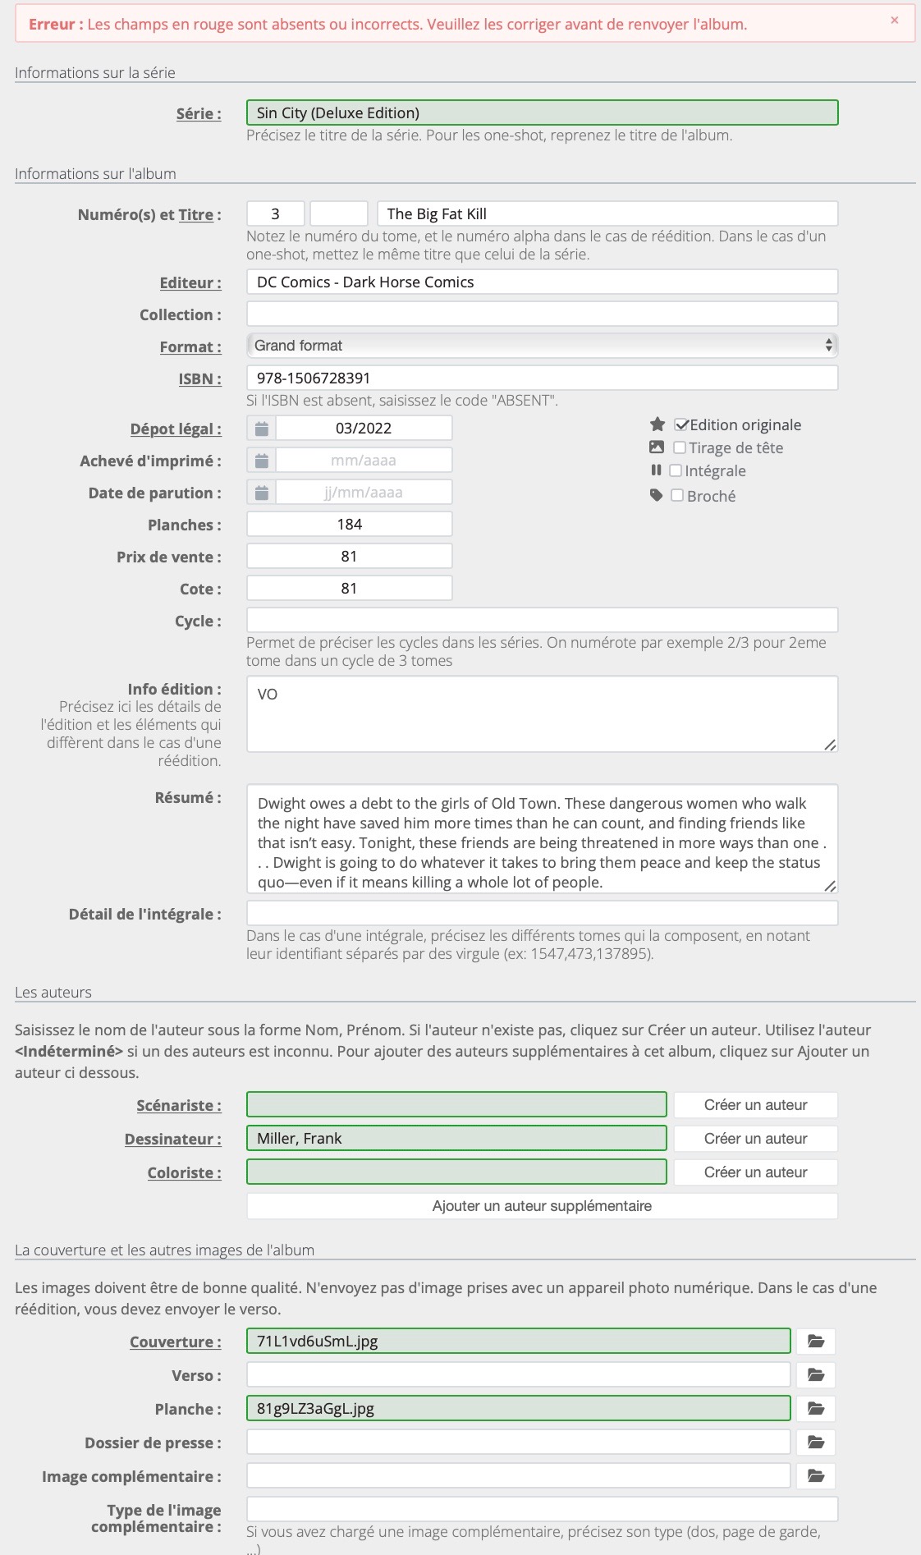
Task: Uncheck the Edition originale checkbox
Action: tap(680, 424)
